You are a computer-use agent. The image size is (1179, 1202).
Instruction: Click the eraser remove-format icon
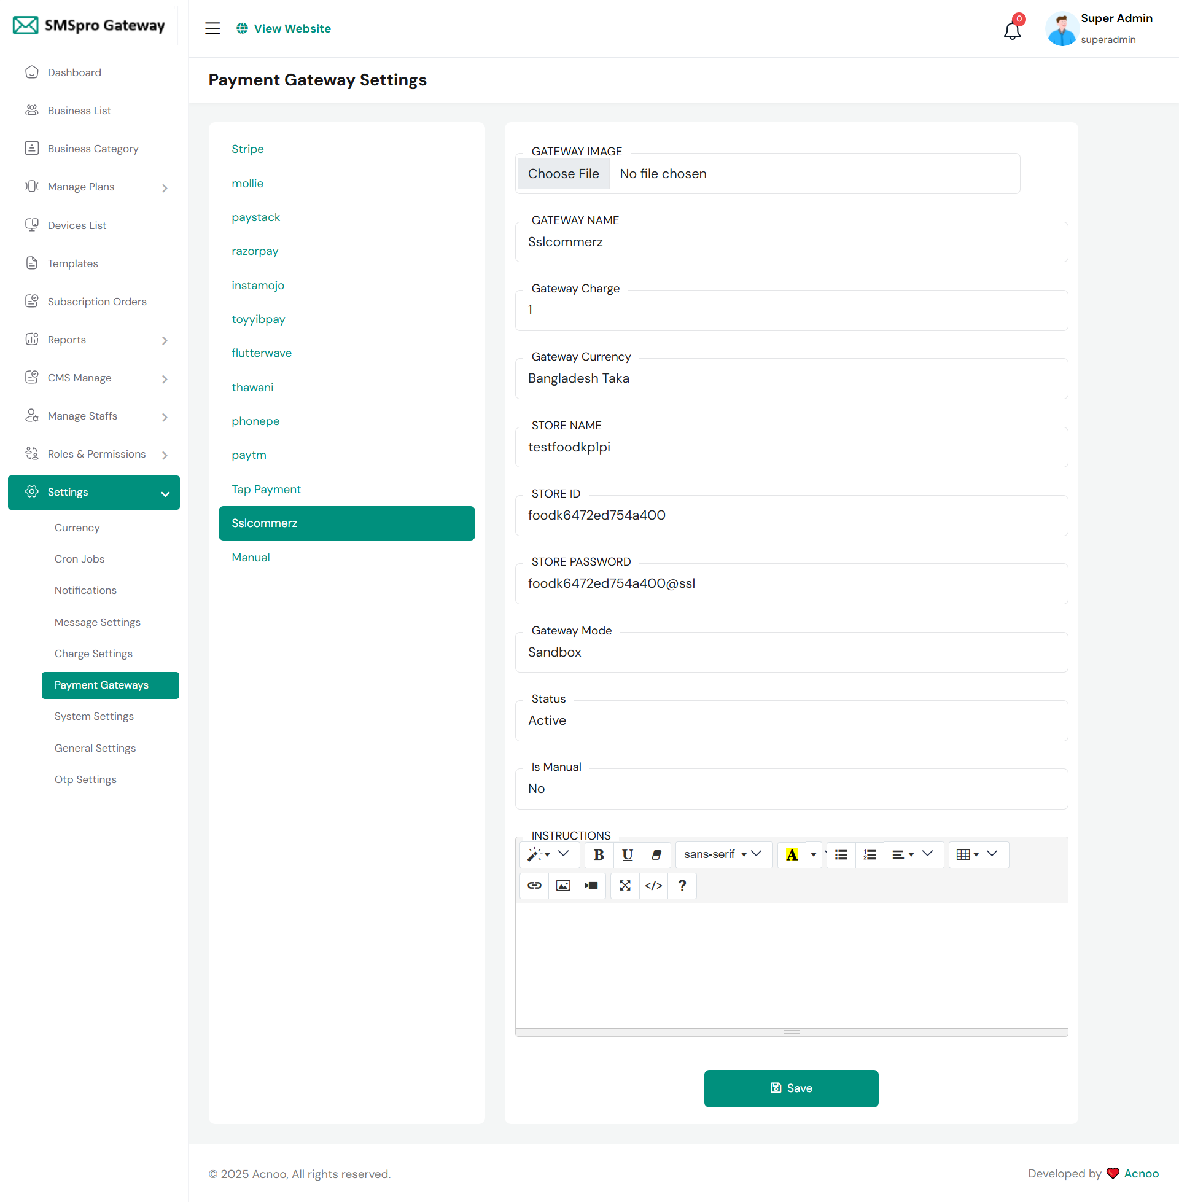[x=656, y=854]
